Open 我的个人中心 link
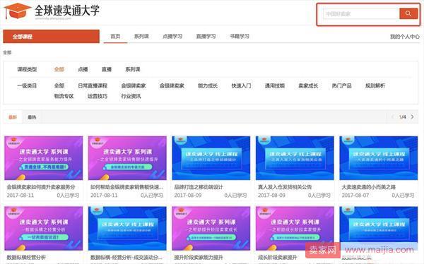The height and width of the screenshot is (264, 424). click(405, 37)
